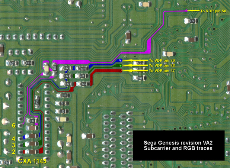Select the resistor marked 222
Screen dimensions: 230x168
coord(191,21)
